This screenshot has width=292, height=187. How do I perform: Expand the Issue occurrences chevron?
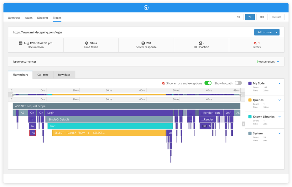point(278,62)
